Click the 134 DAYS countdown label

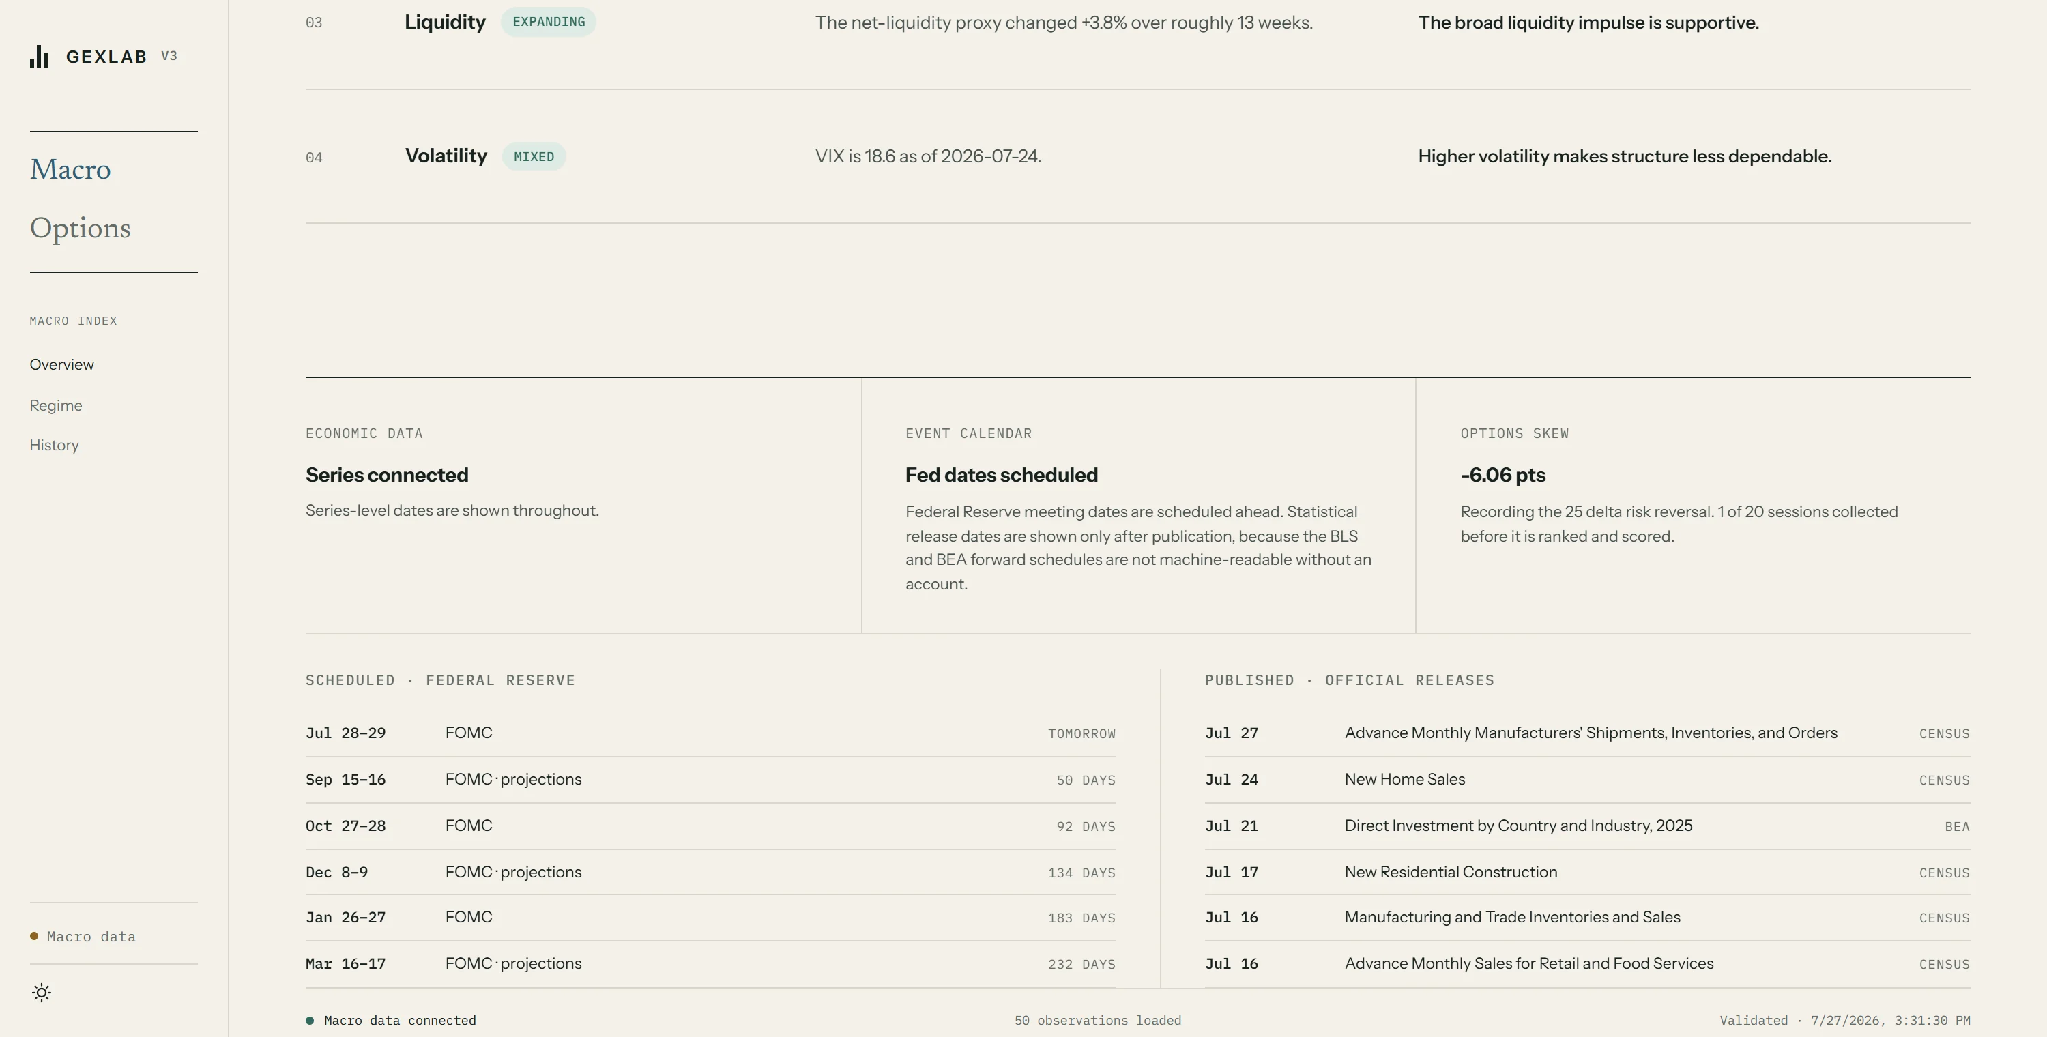1081,873
